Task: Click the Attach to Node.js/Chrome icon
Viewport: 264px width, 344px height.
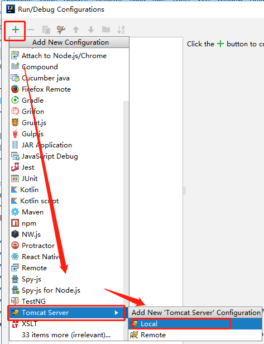Action: [15, 55]
